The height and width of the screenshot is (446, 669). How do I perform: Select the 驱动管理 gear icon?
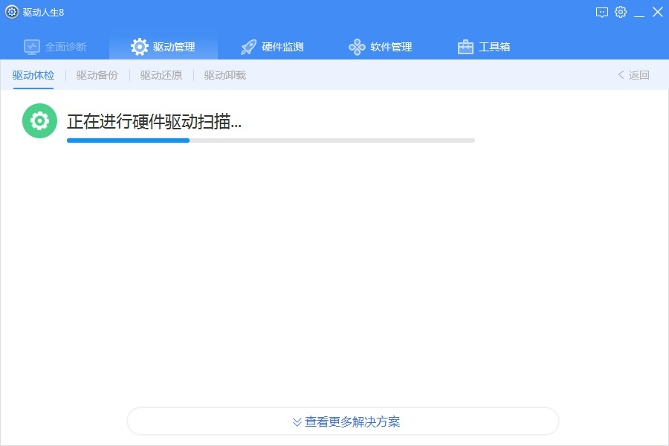coord(139,45)
